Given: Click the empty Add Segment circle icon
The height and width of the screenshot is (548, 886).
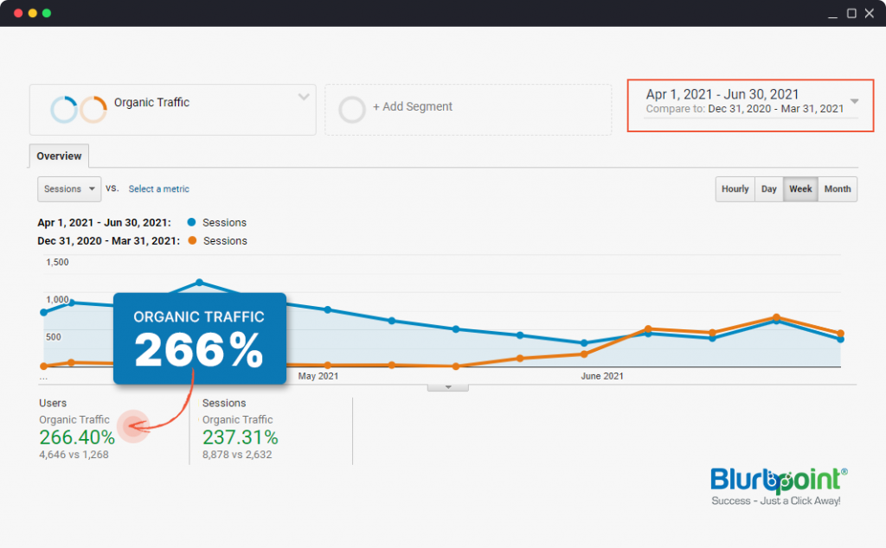Looking at the screenshot, I should pos(352,110).
